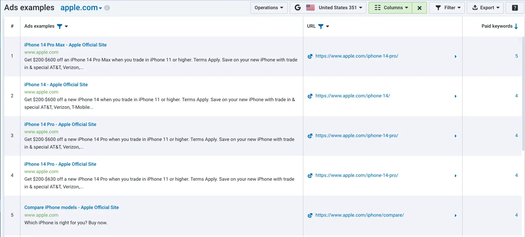Open external link icon for iphone/compare URL
Screen dimensions: 525x237
(x=310, y=215)
